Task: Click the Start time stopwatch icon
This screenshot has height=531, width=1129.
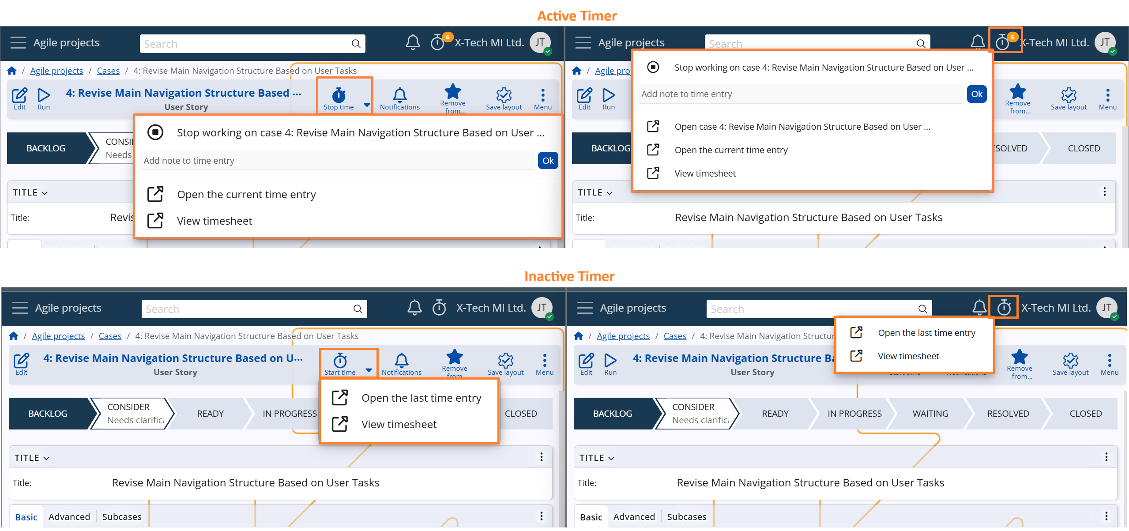Action: [x=340, y=361]
